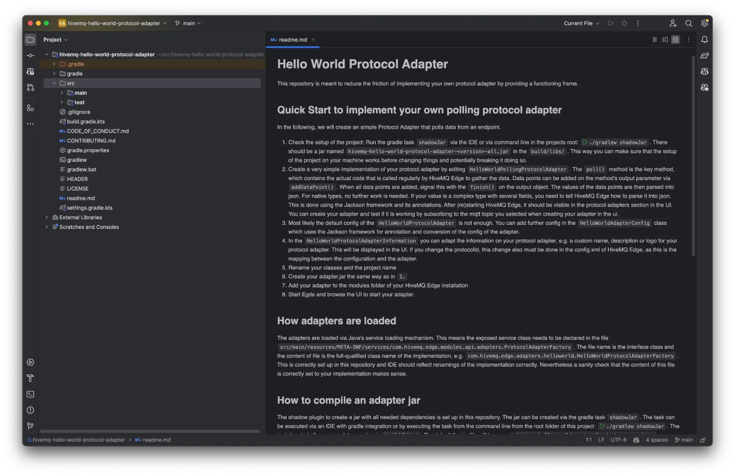Open the Git tool window icon

(31, 426)
